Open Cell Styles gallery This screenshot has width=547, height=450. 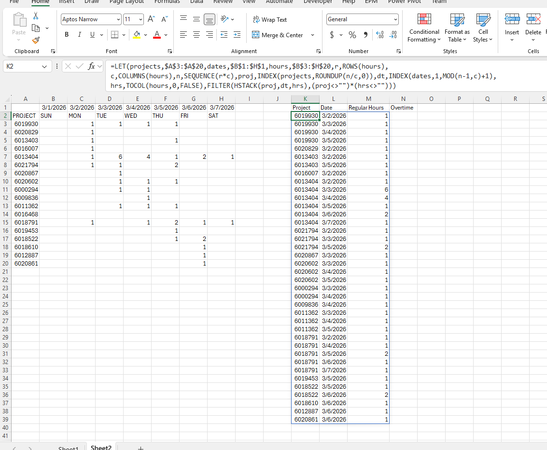pos(483,28)
